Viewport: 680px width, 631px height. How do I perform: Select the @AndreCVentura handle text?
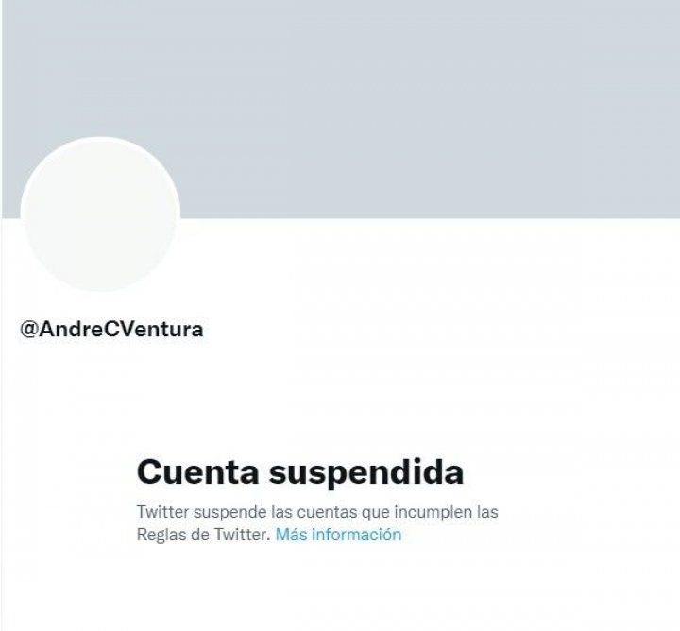[x=111, y=329]
